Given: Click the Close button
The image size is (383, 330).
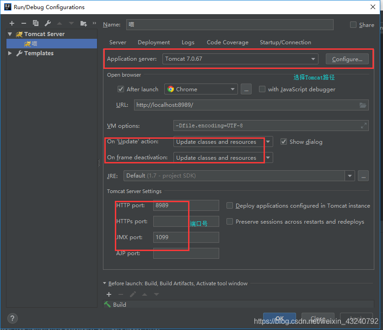Looking at the screenshot, I should tap(318, 318).
